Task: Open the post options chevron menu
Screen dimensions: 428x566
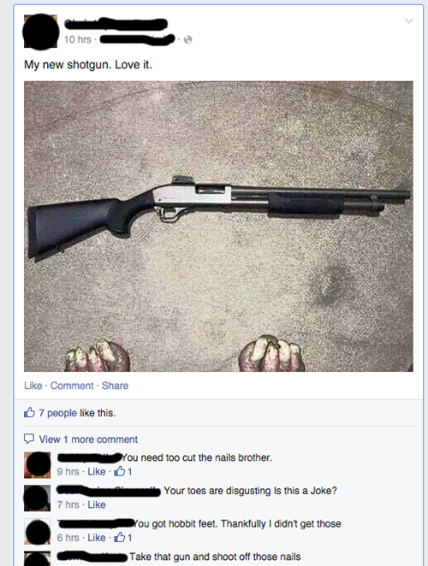Action: tap(409, 21)
